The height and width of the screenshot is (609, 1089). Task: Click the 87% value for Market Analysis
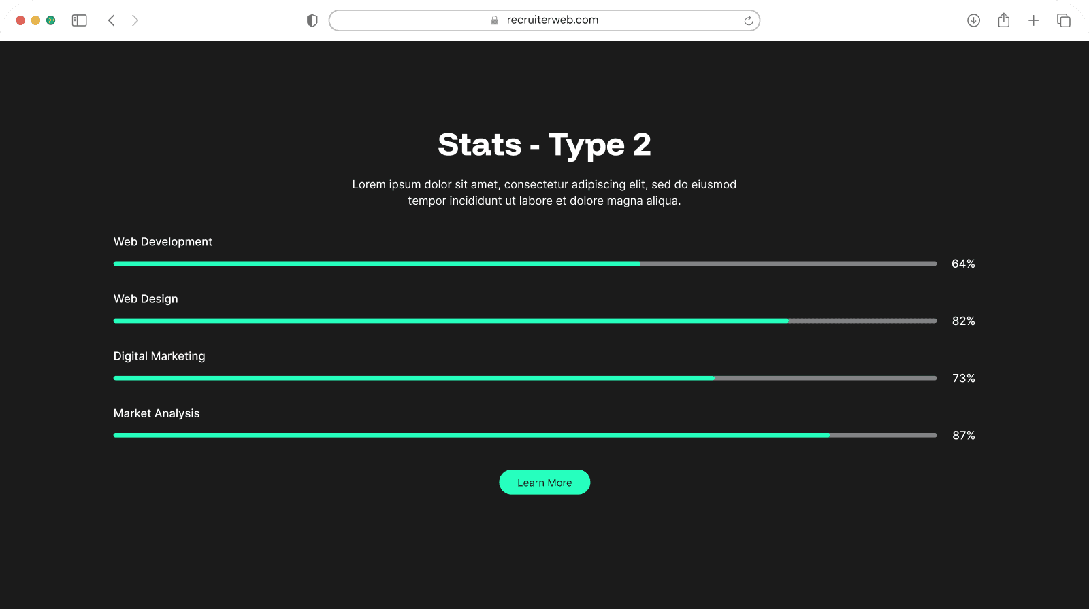[963, 436]
